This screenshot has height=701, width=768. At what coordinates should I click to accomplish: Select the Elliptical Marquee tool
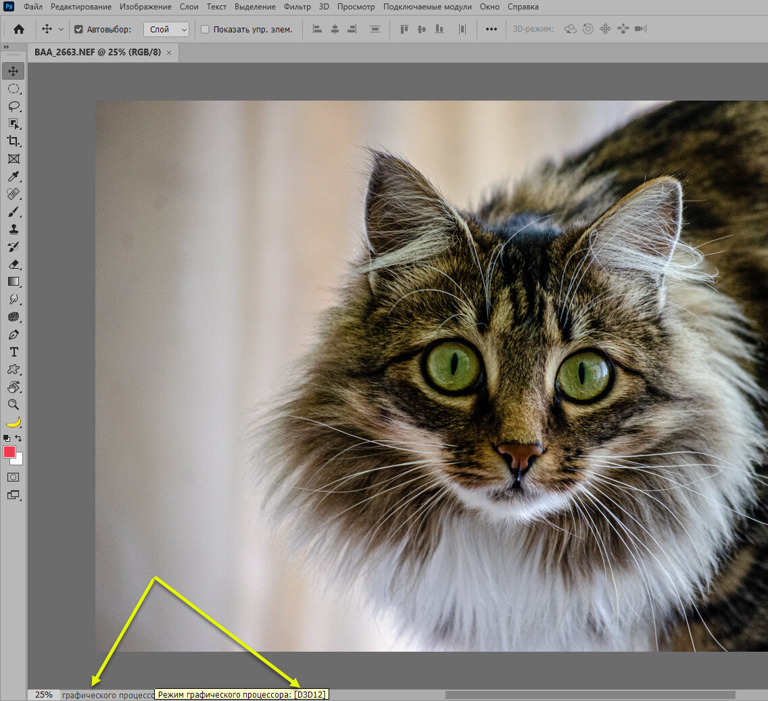coord(14,88)
